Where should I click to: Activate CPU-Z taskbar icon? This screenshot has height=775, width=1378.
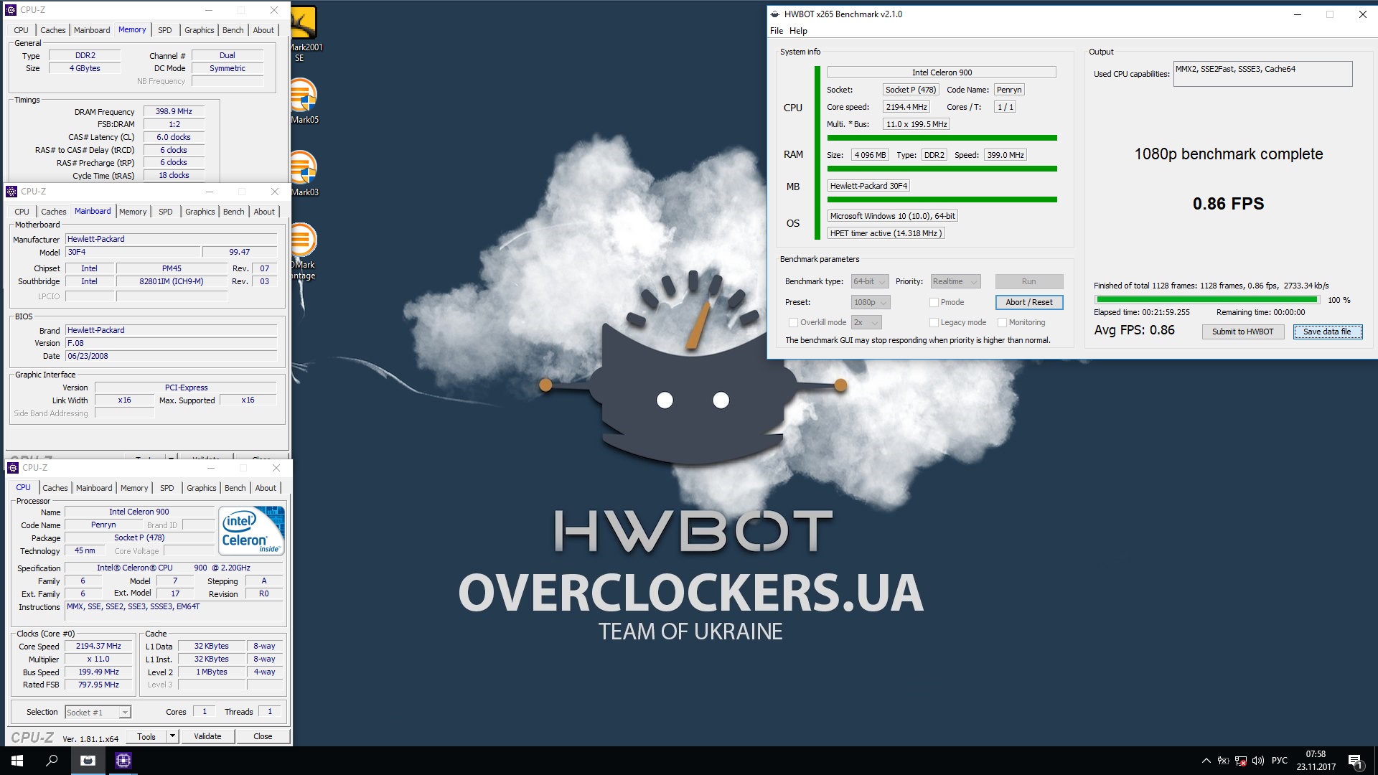(123, 761)
